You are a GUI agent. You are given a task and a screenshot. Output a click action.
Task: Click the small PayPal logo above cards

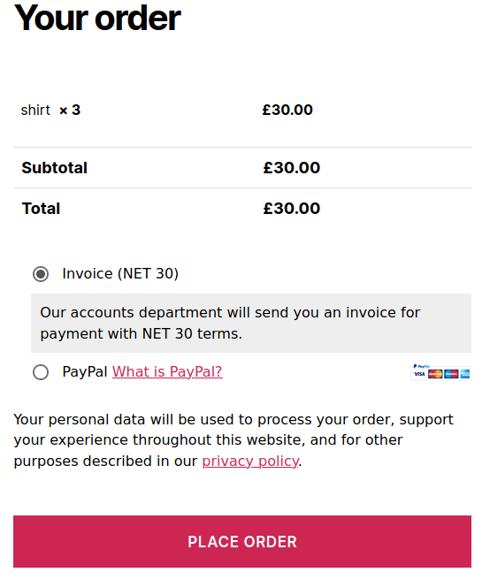tap(421, 366)
